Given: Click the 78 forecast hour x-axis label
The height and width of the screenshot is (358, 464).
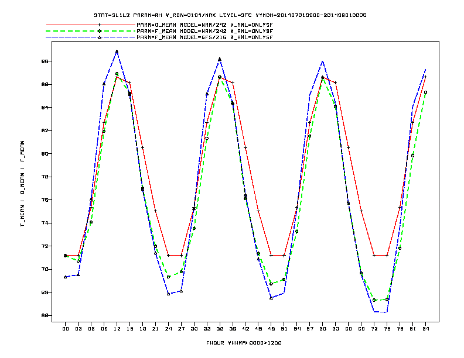Looking at the screenshot, I should [x=400, y=329].
